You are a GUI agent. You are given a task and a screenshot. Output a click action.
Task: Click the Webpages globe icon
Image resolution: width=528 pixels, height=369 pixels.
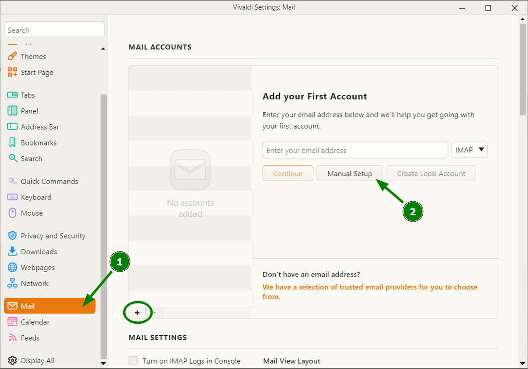pos(12,267)
